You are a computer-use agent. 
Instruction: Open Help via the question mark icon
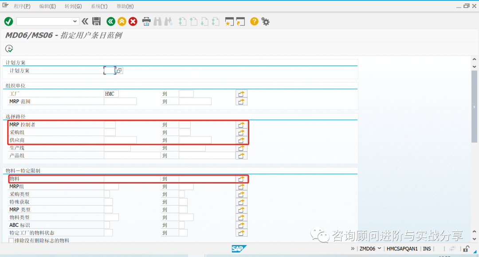tap(254, 21)
